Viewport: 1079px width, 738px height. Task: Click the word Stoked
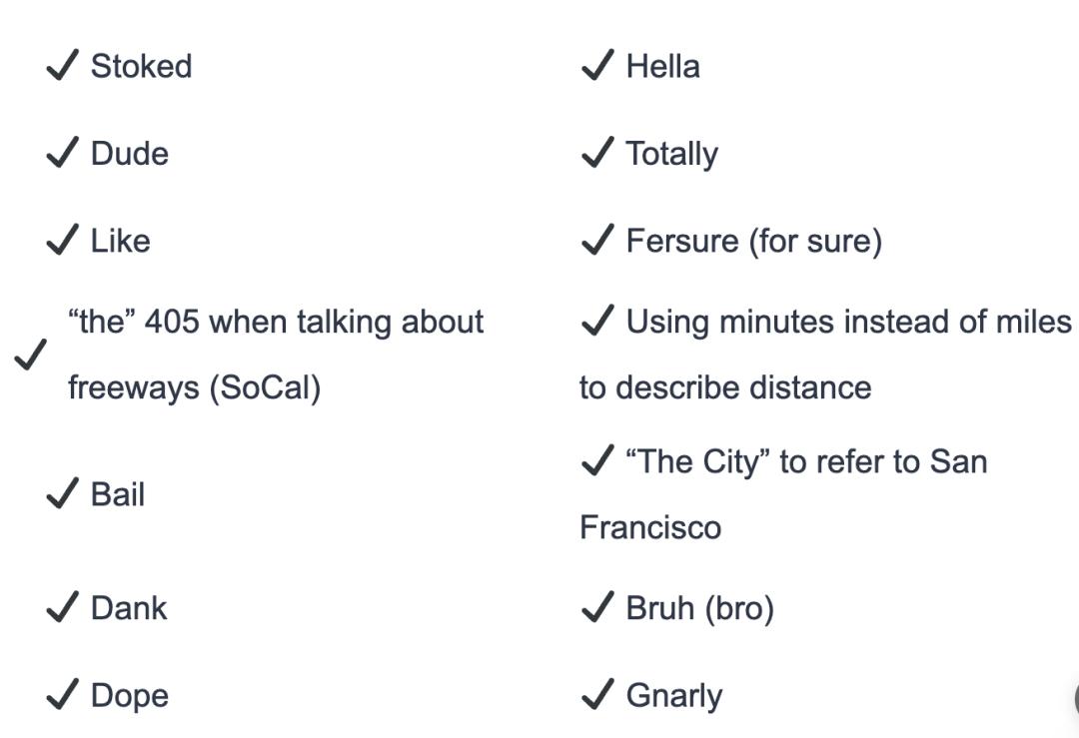(x=141, y=67)
